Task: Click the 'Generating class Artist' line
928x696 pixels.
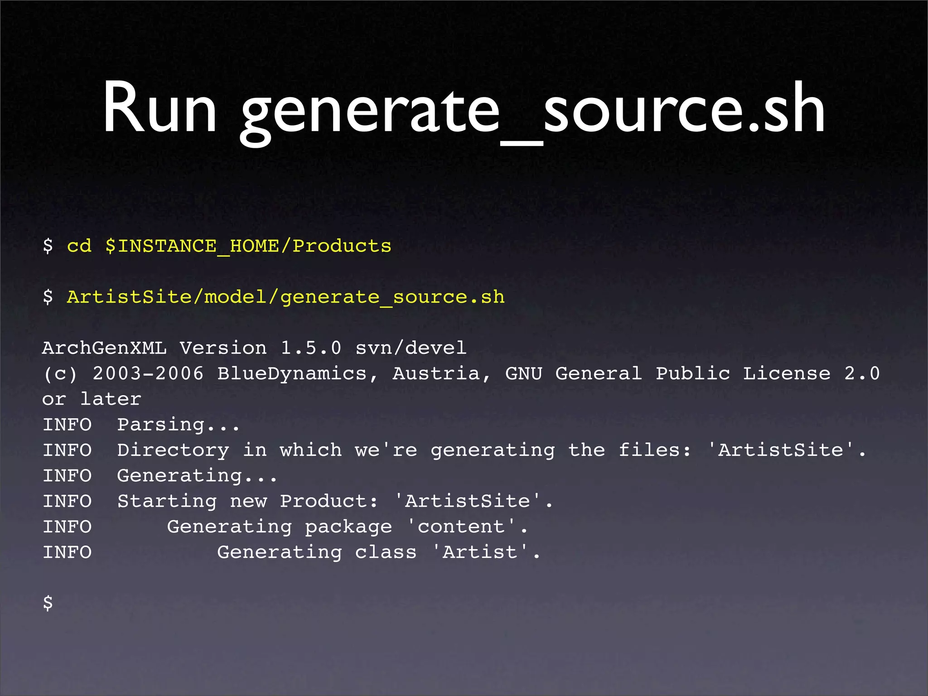Action: click(x=378, y=552)
